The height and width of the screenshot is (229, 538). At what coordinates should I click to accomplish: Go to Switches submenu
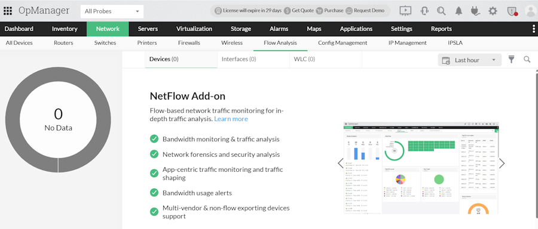coord(105,43)
